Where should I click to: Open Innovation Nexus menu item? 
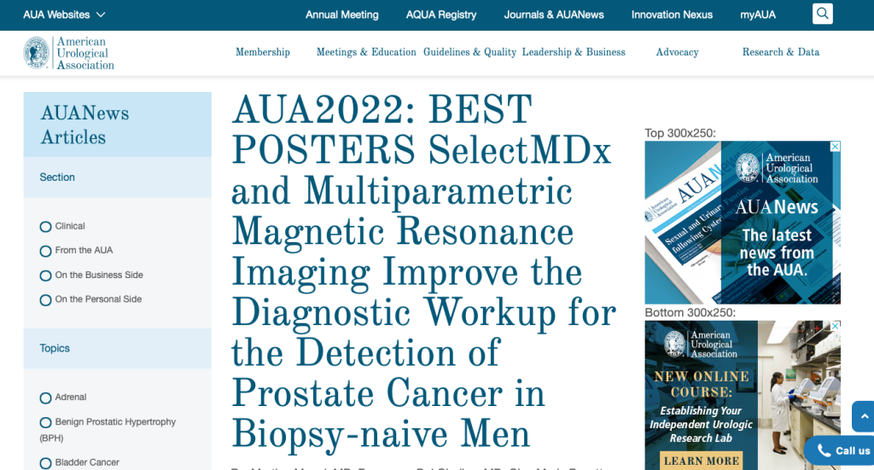tap(672, 15)
